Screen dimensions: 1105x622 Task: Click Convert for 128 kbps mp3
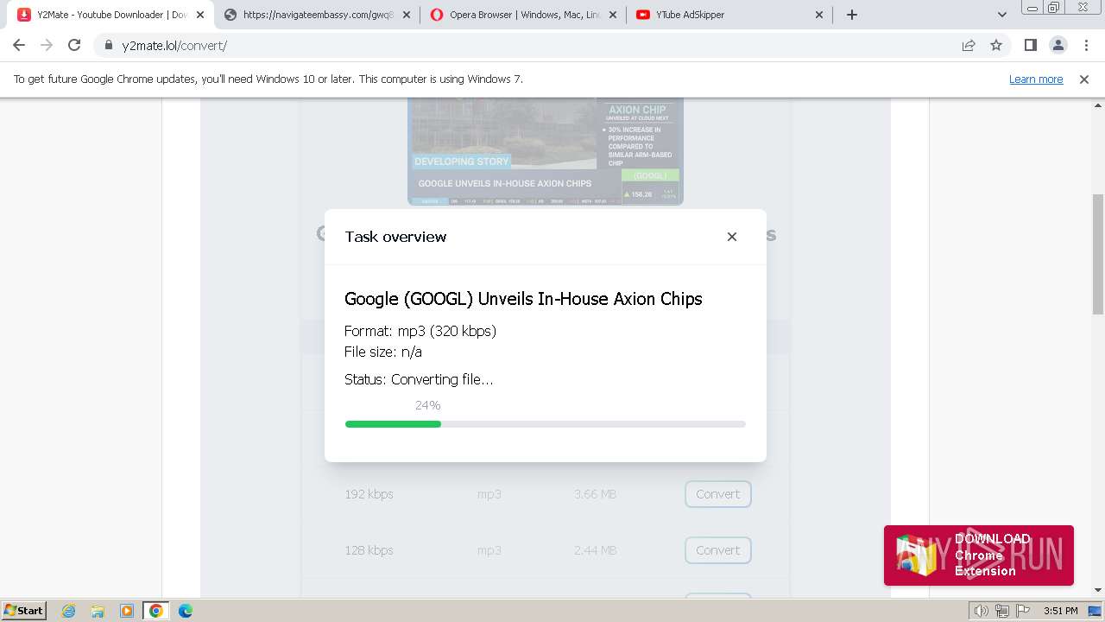click(718, 550)
